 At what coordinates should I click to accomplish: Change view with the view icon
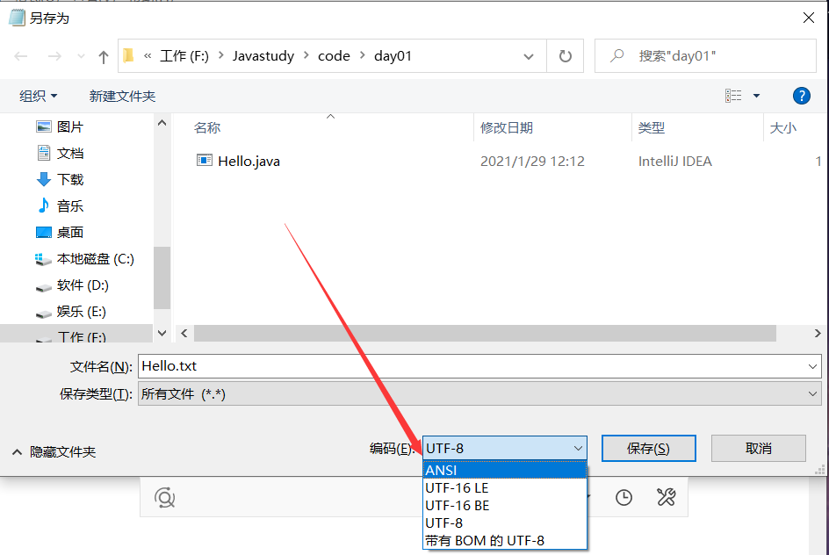coord(733,96)
